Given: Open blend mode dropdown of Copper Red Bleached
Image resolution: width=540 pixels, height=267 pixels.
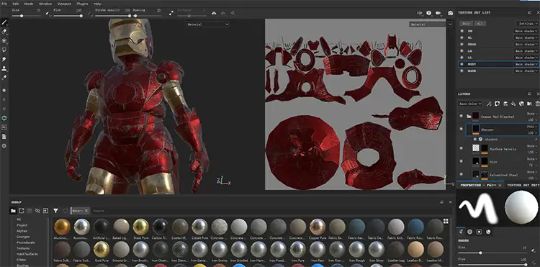Looking at the screenshot, I should pos(533,114).
